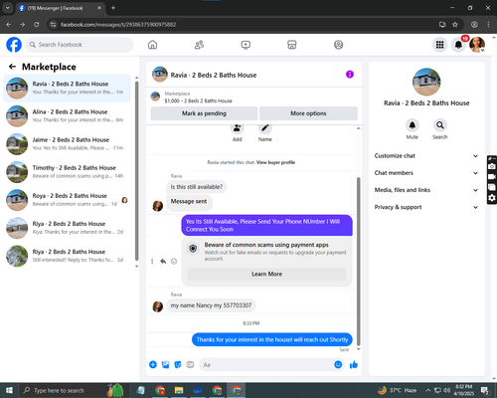Open a new Chrome tab
The image size is (497, 398).
(x=113, y=8)
